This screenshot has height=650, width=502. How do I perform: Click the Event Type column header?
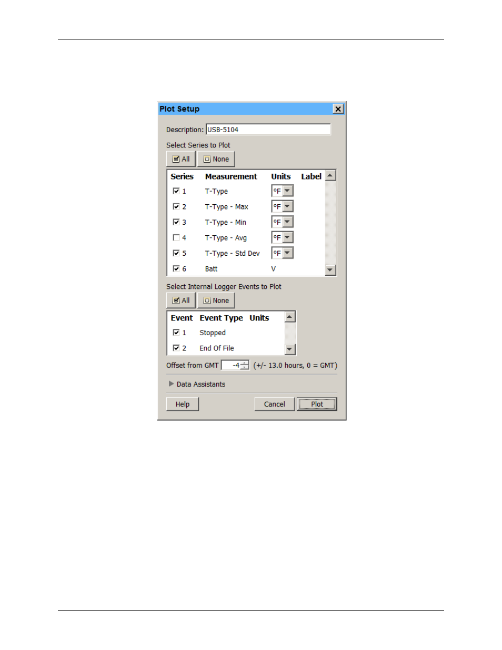coord(221,318)
